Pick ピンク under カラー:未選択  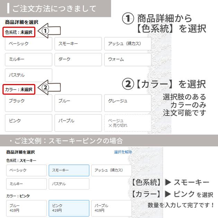pos(28,123)
